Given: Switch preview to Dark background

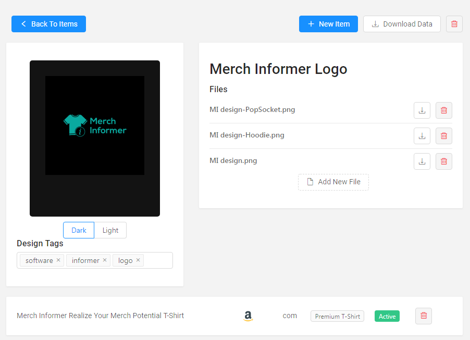Looking at the screenshot, I should (x=79, y=230).
